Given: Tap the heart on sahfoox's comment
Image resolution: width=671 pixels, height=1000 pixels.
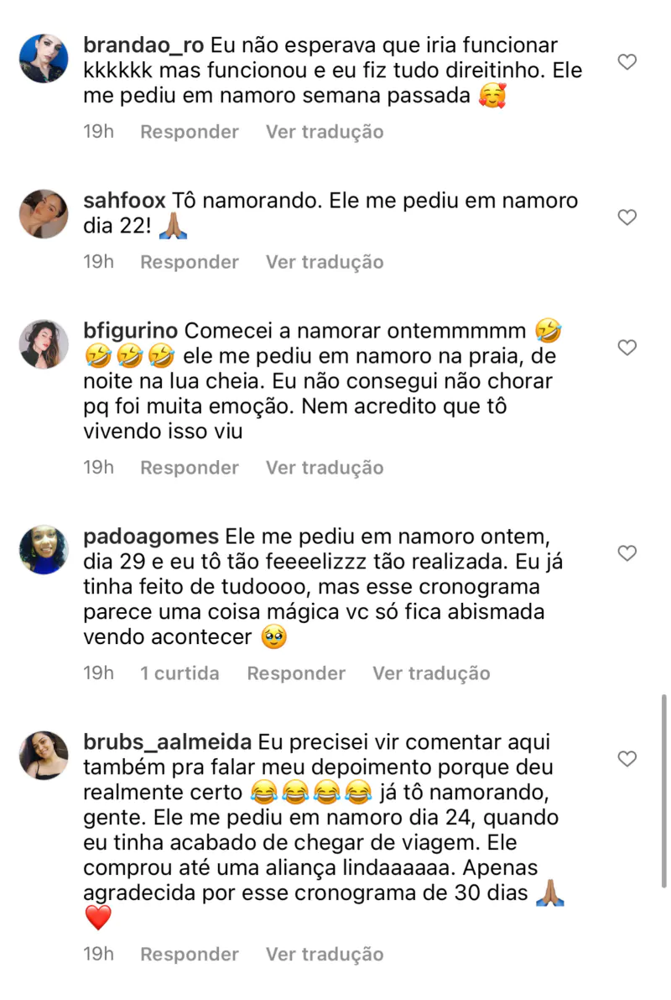Looking at the screenshot, I should pyautogui.click(x=627, y=217).
